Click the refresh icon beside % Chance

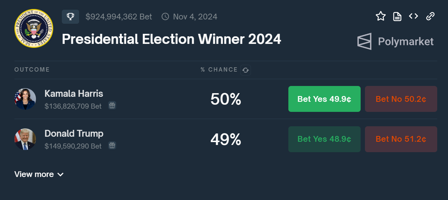point(246,70)
